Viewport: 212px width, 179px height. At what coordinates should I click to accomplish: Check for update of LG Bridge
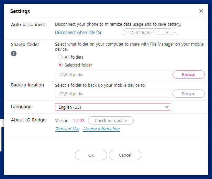111,120
